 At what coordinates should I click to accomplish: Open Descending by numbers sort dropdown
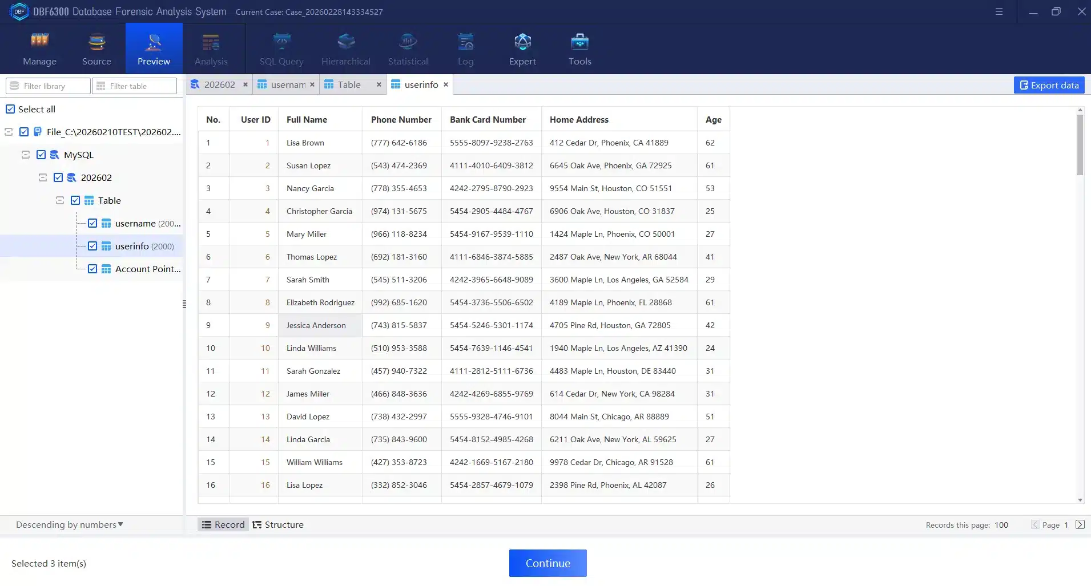[69, 524]
